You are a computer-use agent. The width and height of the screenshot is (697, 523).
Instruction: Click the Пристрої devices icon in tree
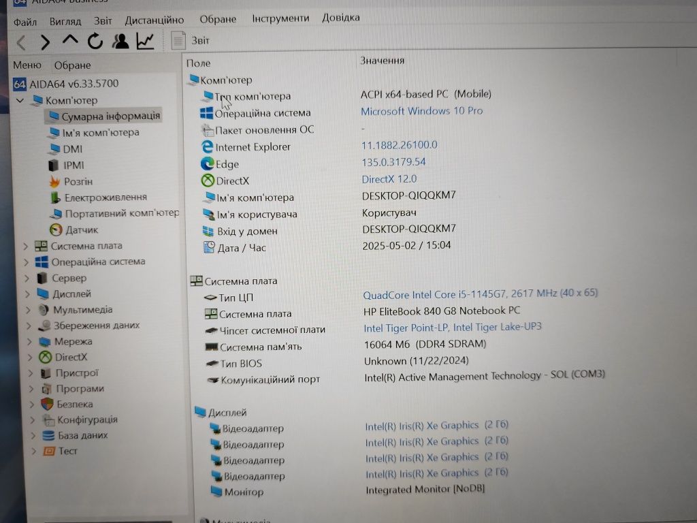(46, 373)
